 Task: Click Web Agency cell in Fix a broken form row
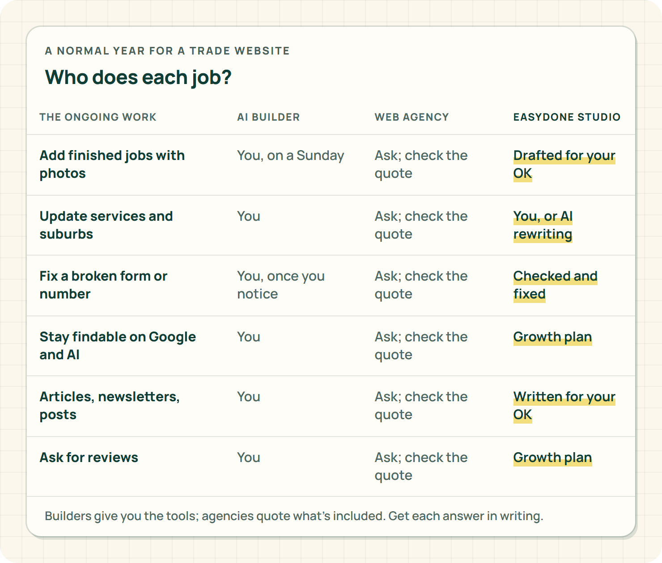[421, 285]
